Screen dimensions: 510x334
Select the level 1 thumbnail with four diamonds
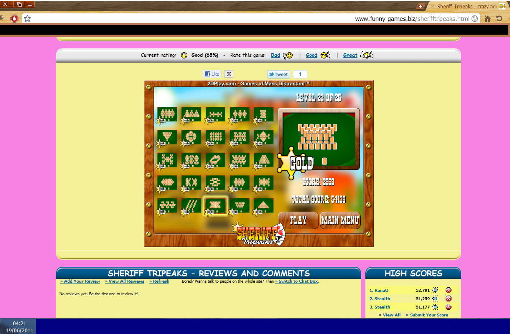(x=167, y=114)
